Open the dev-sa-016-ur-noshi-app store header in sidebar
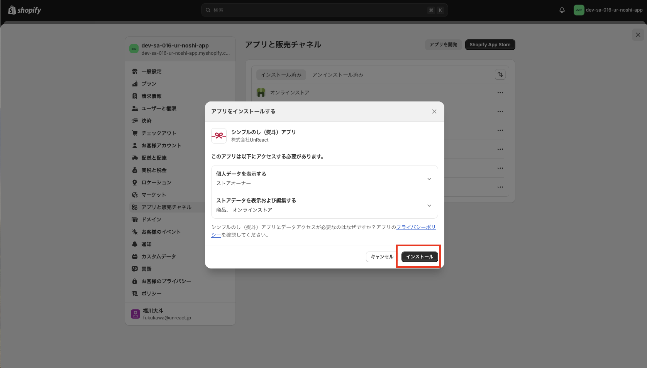Viewport: 647px width, 368px height. coord(180,49)
